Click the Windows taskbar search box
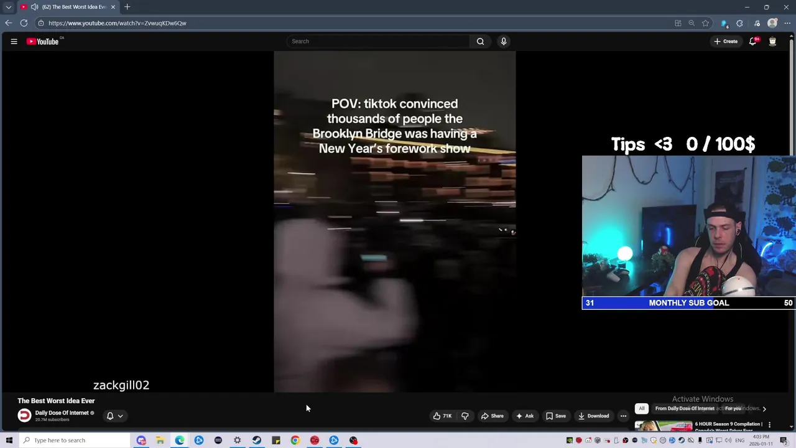Image resolution: width=796 pixels, height=448 pixels. [74, 441]
